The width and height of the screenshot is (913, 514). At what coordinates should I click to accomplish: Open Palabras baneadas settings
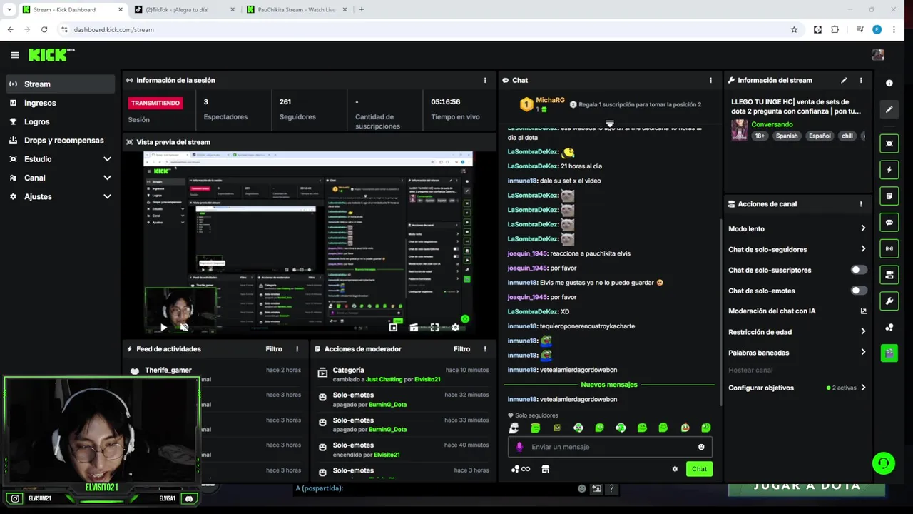pyautogui.click(x=797, y=353)
